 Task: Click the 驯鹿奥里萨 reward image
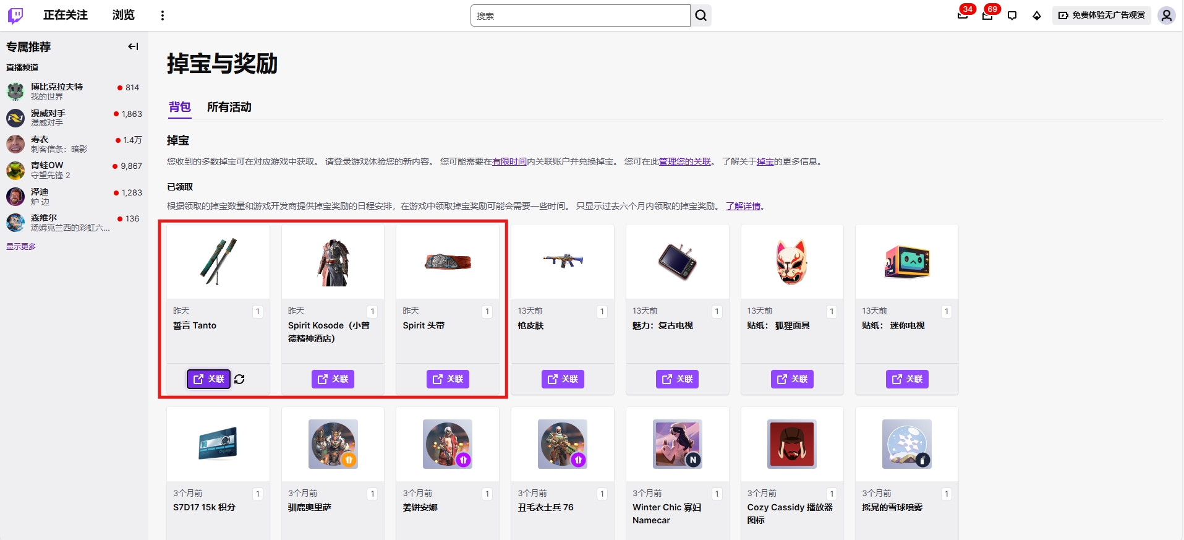tap(333, 444)
